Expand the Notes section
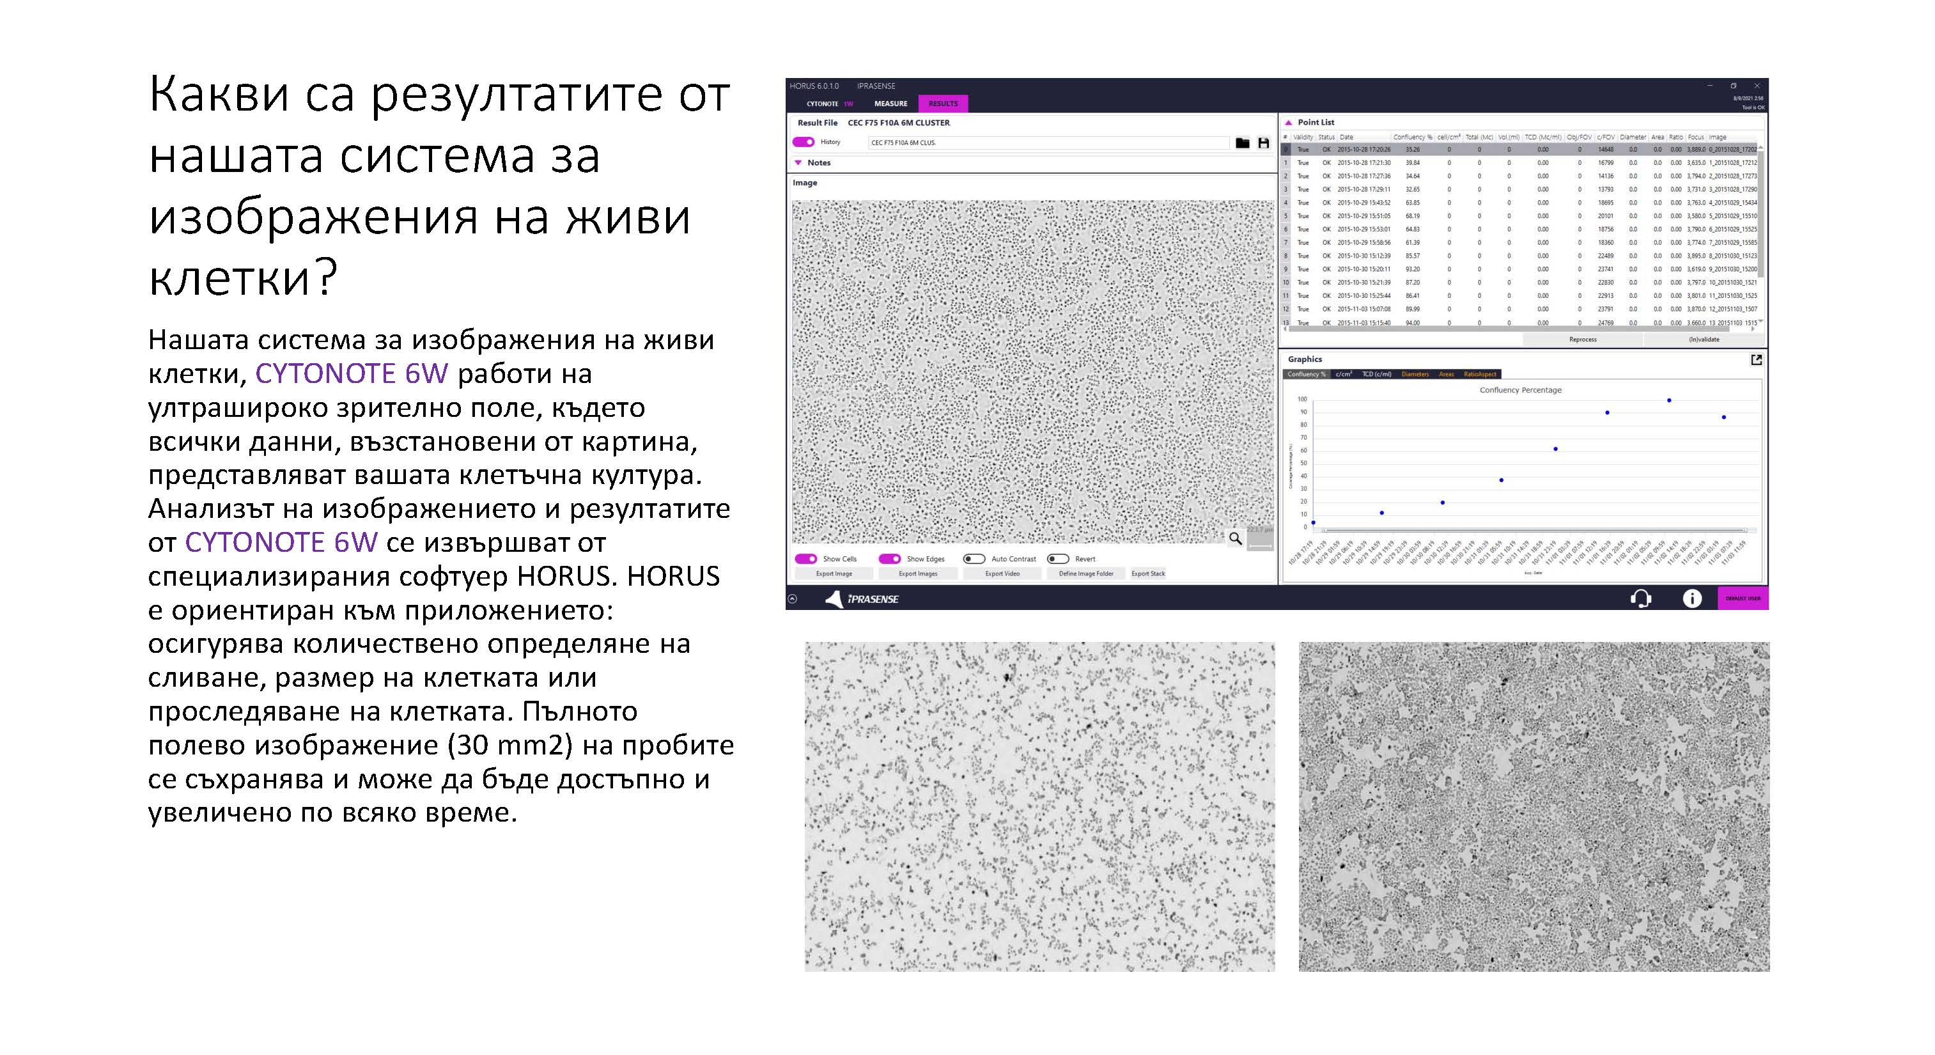Image resolution: width=1935 pixels, height=1055 pixels. [x=798, y=162]
